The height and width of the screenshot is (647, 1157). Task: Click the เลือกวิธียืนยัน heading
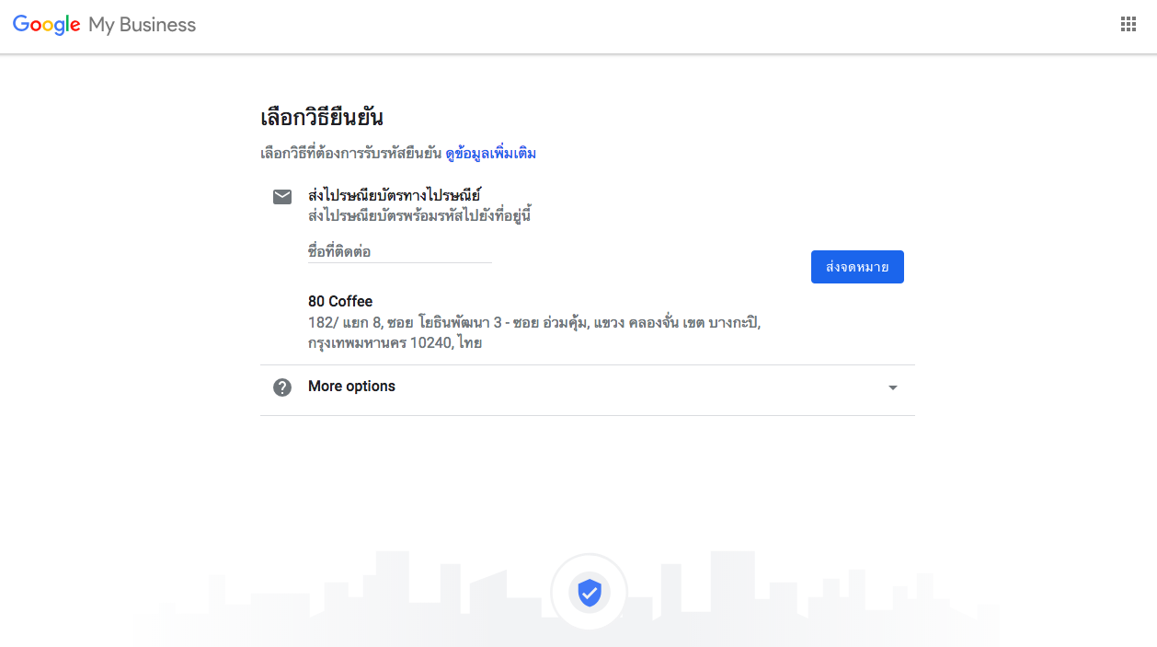(x=322, y=118)
